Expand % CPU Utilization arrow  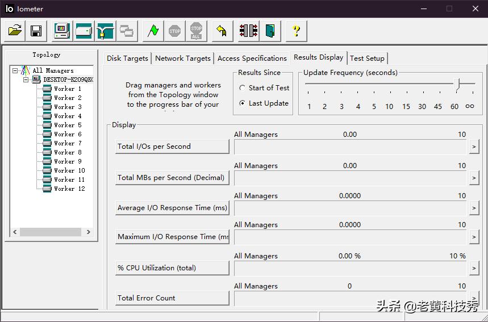[x=474, y=268]
